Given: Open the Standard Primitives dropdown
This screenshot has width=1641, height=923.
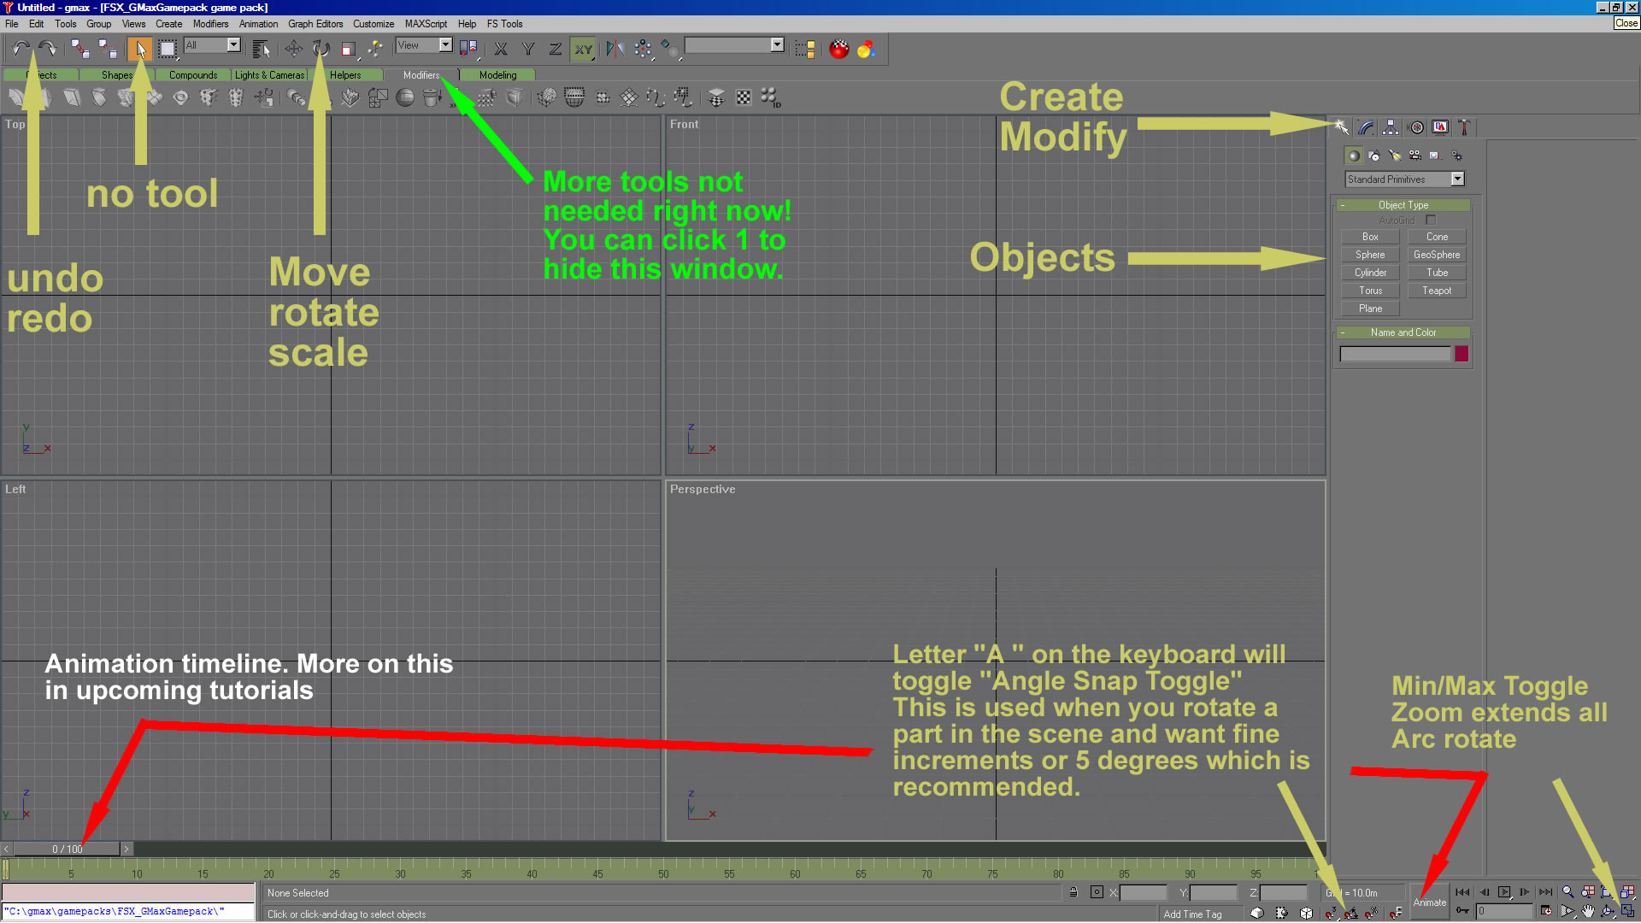Looking at the screenshot, I should [1457, 179].
